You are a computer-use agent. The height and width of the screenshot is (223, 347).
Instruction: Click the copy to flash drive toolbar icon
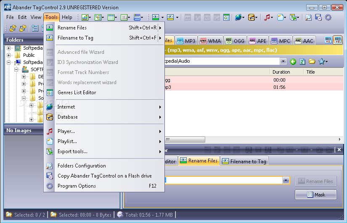pyautogui.click(x=318, y=17)
